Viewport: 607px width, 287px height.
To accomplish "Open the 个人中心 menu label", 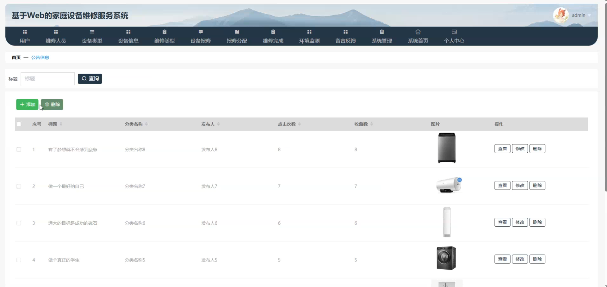I will [454, 41].
